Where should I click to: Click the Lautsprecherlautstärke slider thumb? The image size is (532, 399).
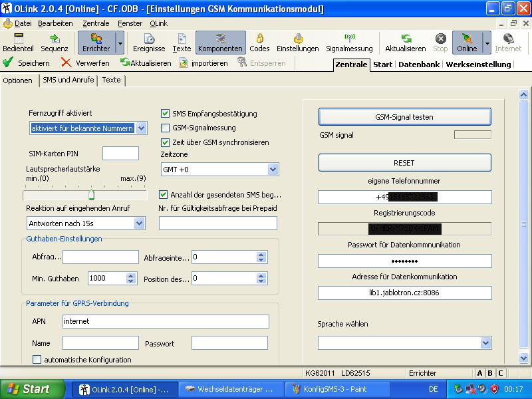pyautogui.click(x=91, y=195)
